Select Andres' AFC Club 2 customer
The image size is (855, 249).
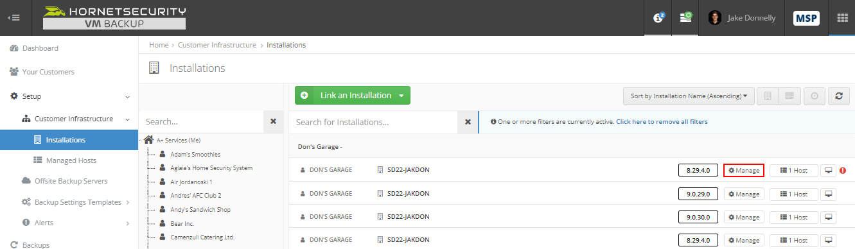(x=196, y=196)
